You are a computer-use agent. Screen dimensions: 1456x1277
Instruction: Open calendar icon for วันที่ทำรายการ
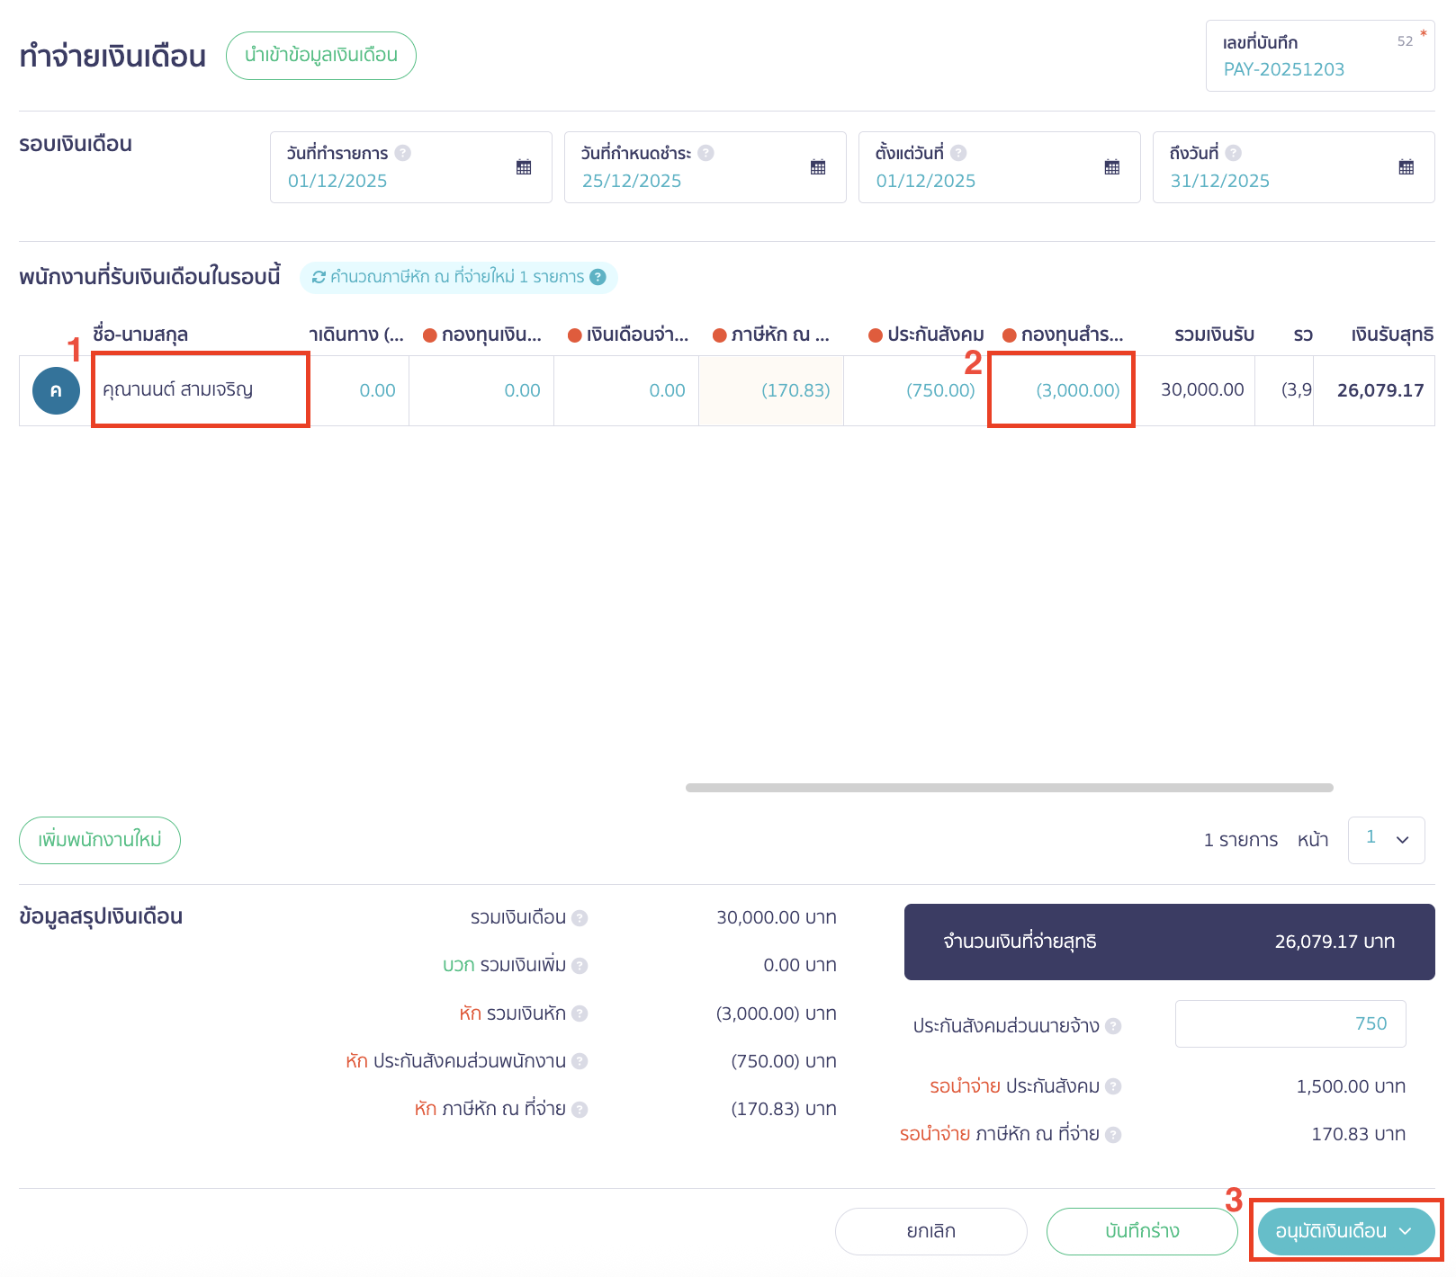tap(524, 167)
